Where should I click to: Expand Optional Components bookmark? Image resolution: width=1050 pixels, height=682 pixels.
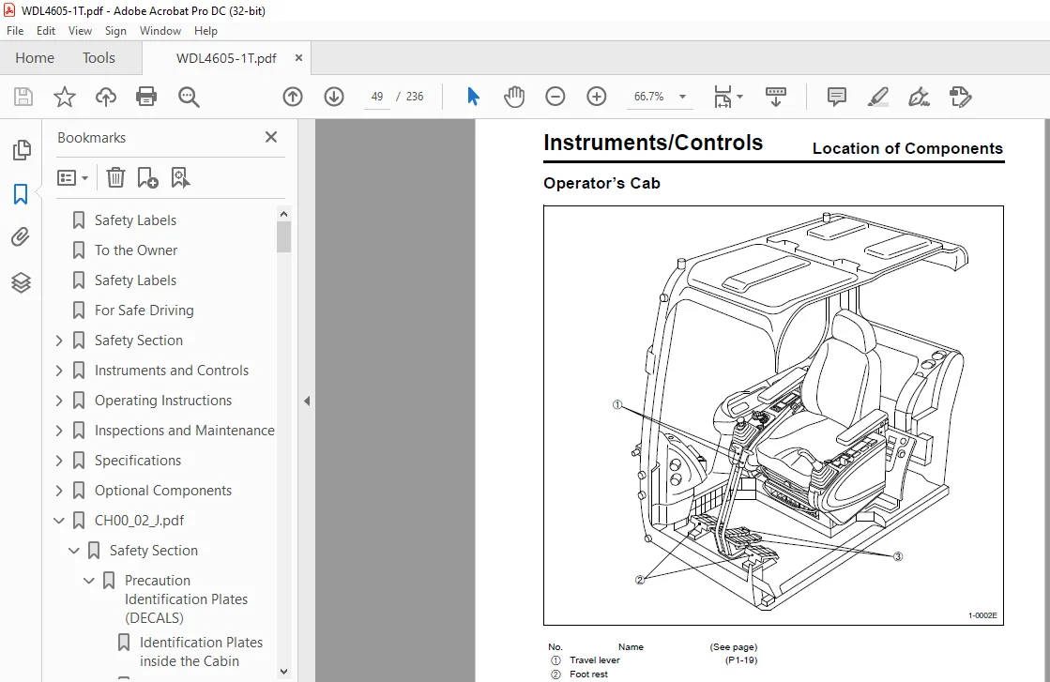click(59, 491)
